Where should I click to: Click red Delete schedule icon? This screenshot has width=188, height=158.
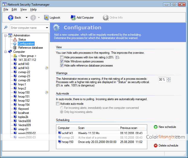pos(156,146)
